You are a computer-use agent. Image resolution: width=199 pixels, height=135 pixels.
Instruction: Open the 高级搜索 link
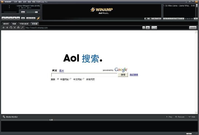tap(134, 75)
